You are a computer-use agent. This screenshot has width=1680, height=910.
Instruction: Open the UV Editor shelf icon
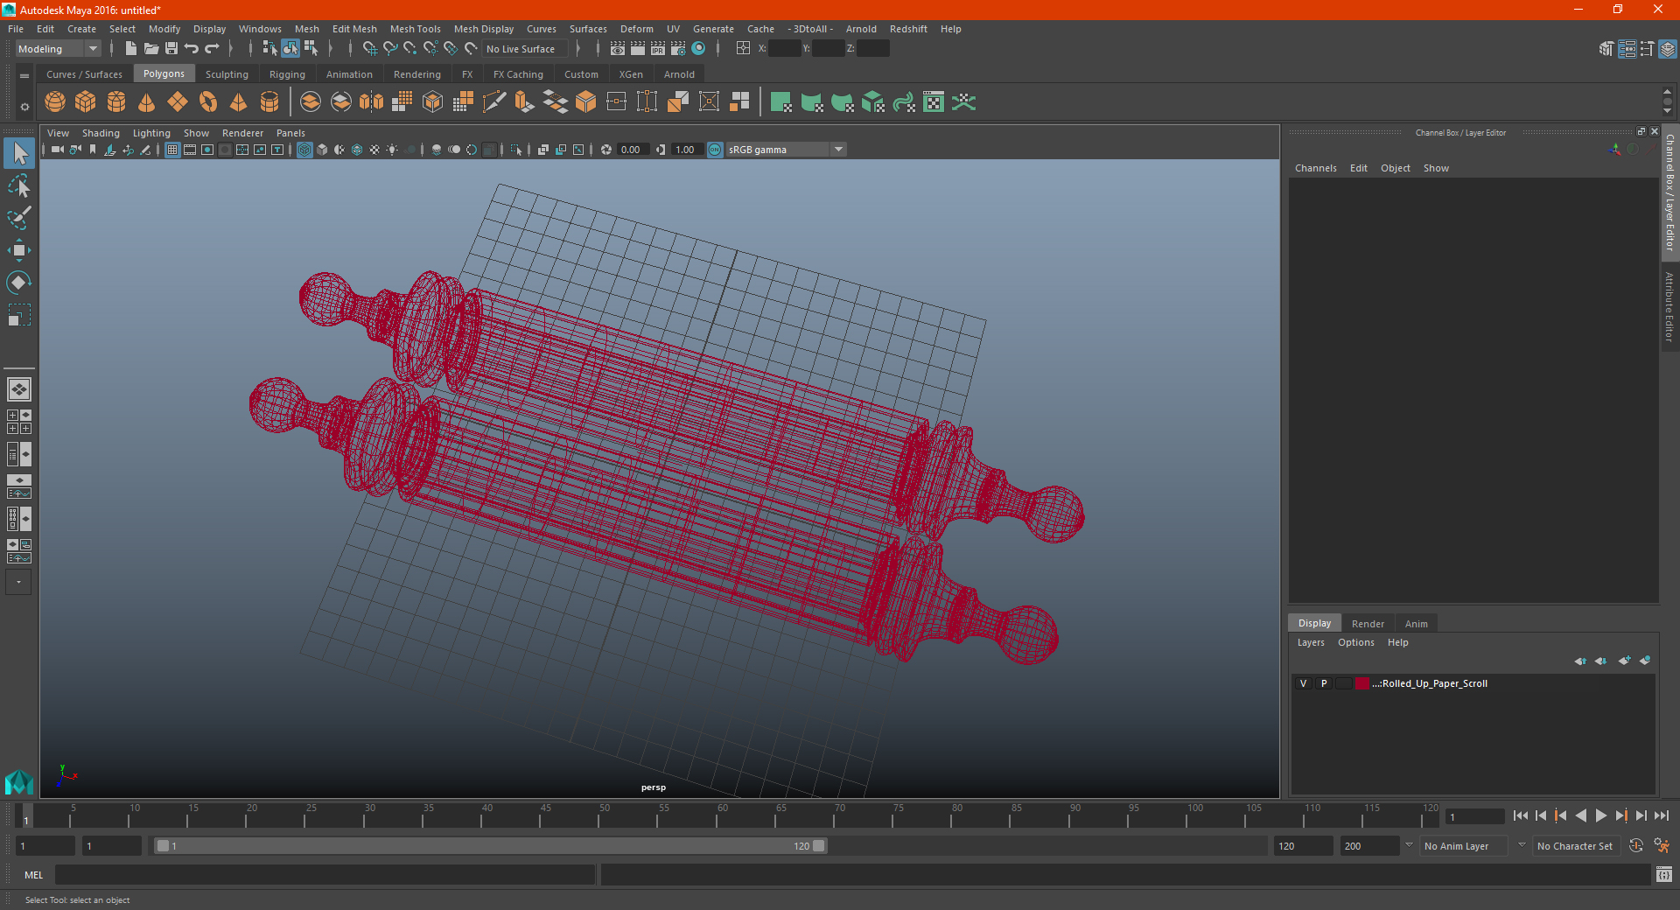pyautogui.click(x=934, y=102)
